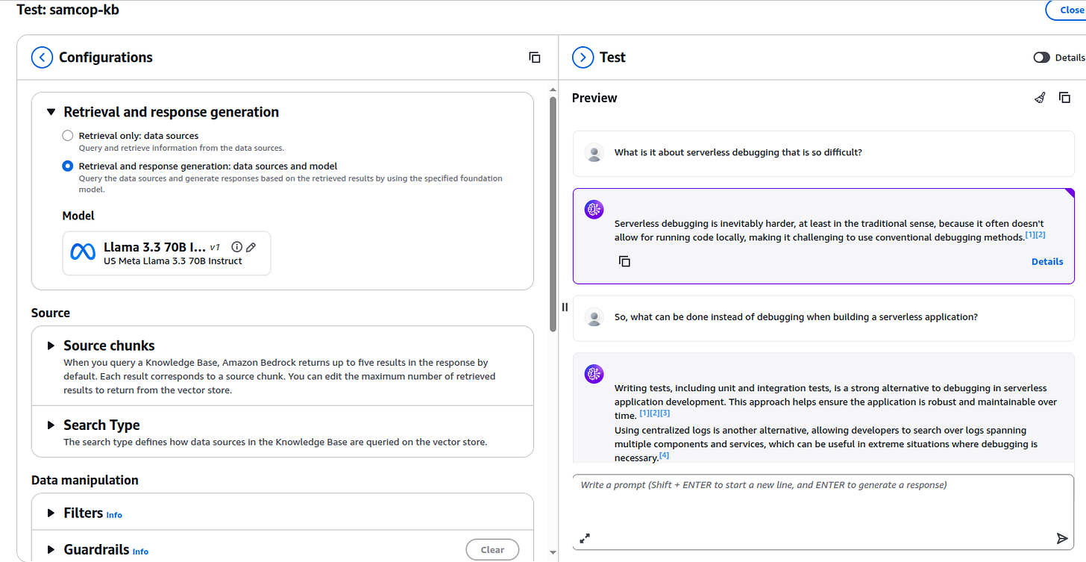Click the Configurations panel scrollbar thumb
1086x562 pixels.
click(553, 213)
